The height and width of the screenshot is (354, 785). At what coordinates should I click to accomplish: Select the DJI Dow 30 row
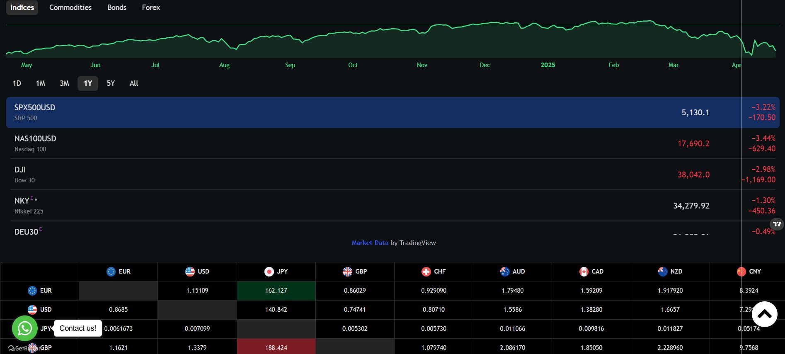coord(392,175)
